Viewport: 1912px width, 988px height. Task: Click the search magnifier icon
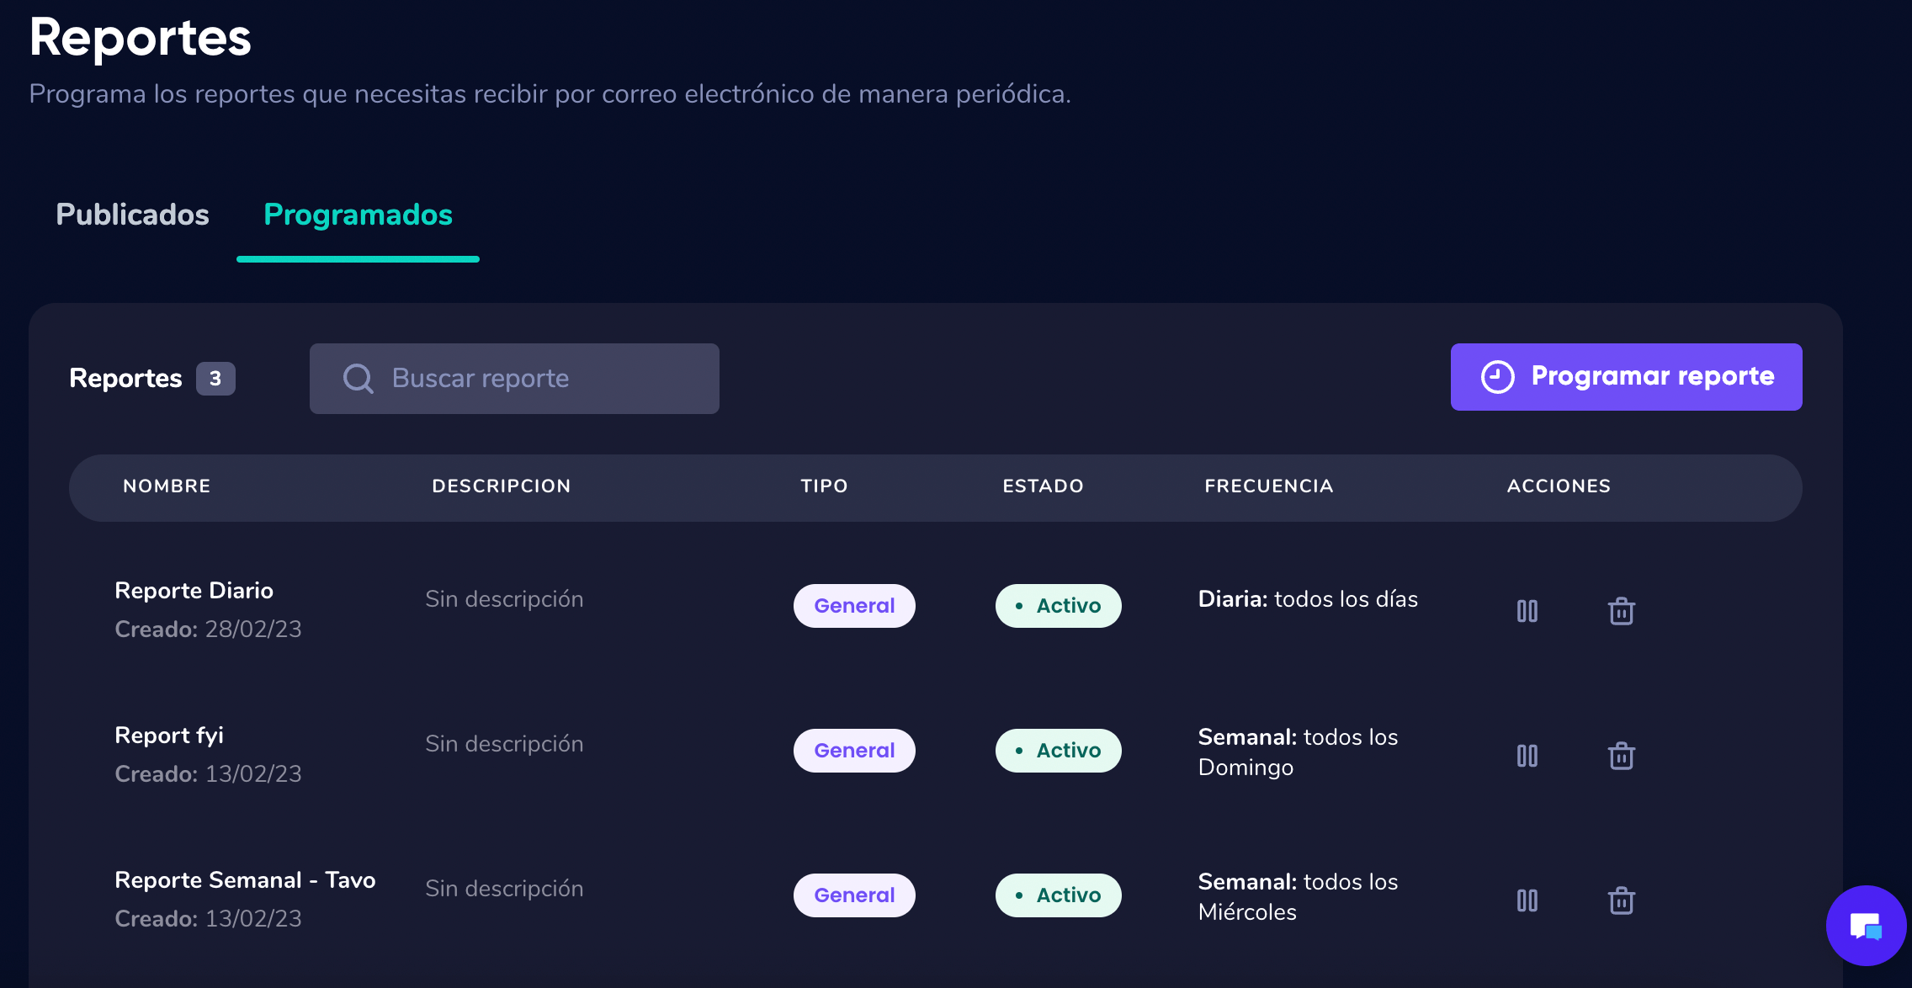[358, 378]
